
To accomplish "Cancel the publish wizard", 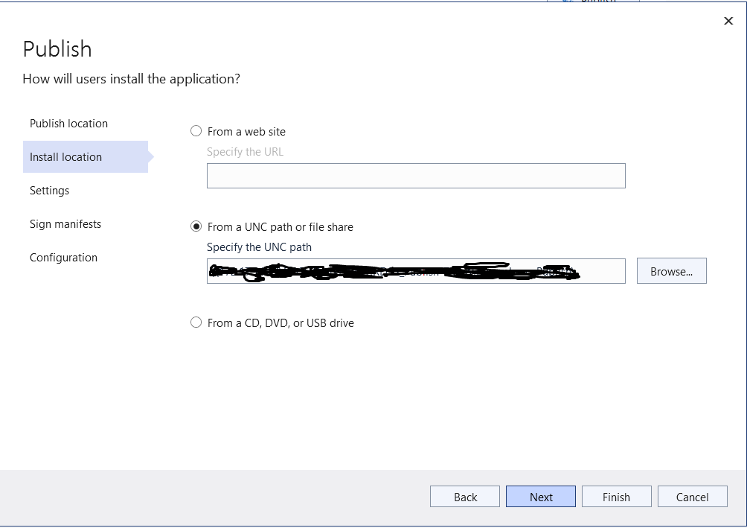I will click(x=692, y=496).
